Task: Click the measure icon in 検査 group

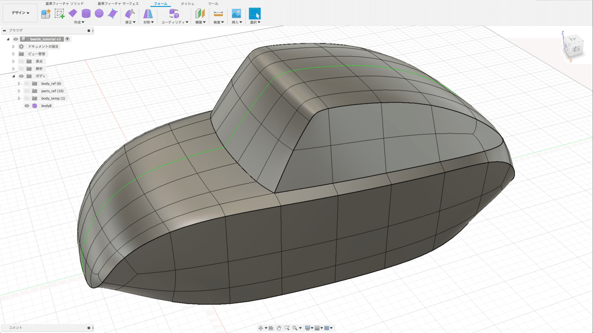Action: tap(218, 14)
